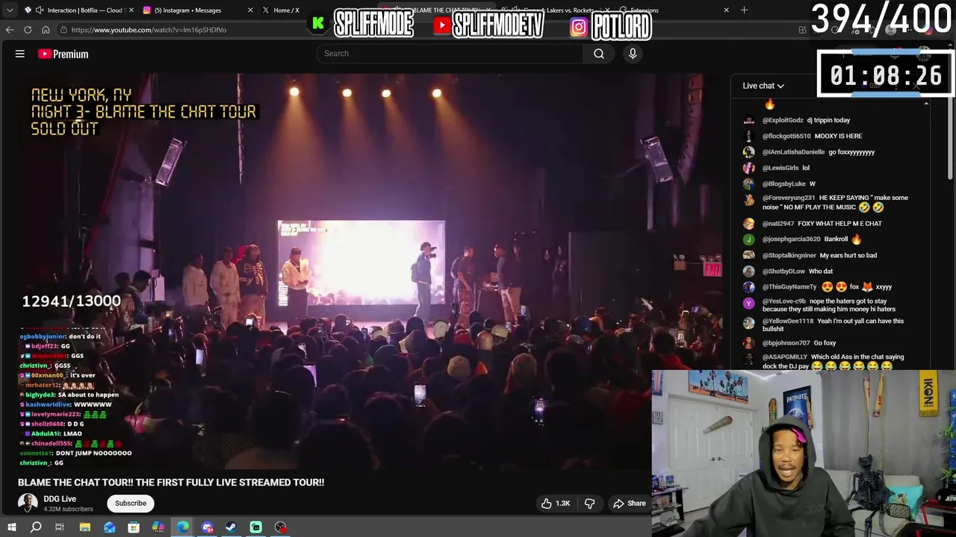This screenshot has height=537, width=956.
Task: Open DDG Live channel avatar
Action: [28, 503]
